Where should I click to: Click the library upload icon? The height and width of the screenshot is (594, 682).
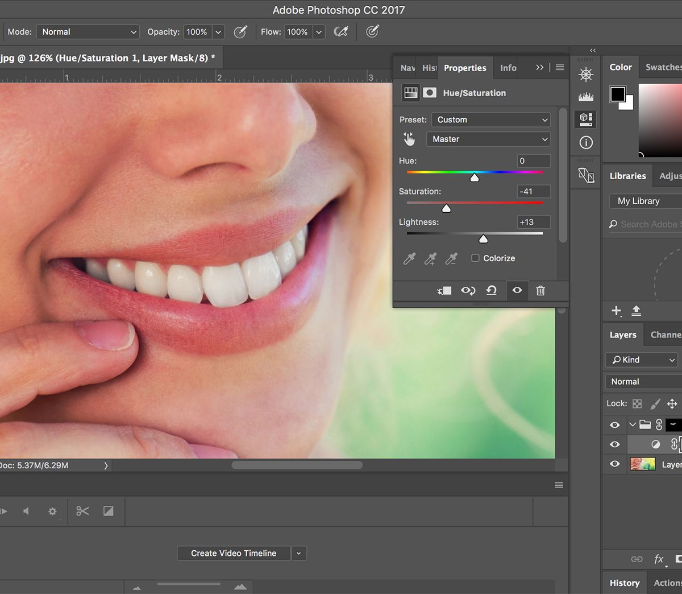pos(636,311)
